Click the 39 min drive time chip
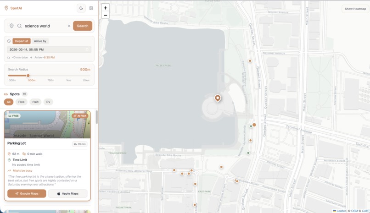Viewport: 370px width, 213px height. coord(80,144)
